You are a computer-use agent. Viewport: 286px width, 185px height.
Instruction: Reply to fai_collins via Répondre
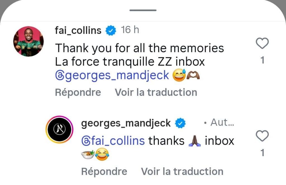coord(78,92)
